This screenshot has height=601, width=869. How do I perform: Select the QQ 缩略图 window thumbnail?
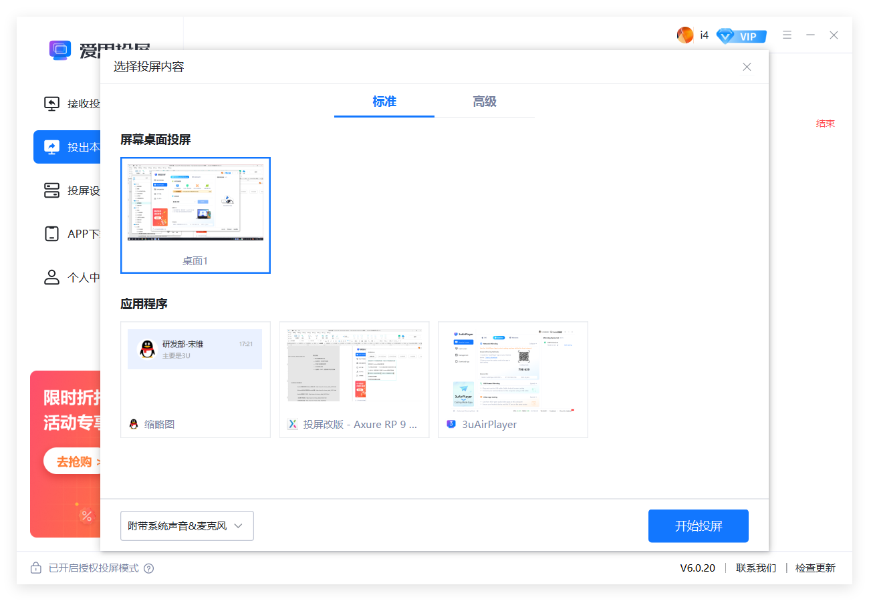click(x=195, y=379)
